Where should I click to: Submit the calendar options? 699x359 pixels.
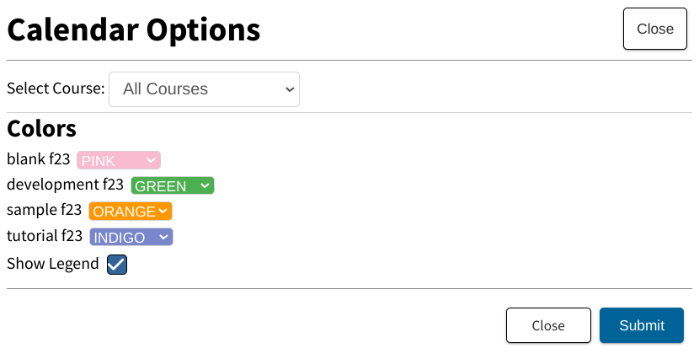[x=642, y=325]
